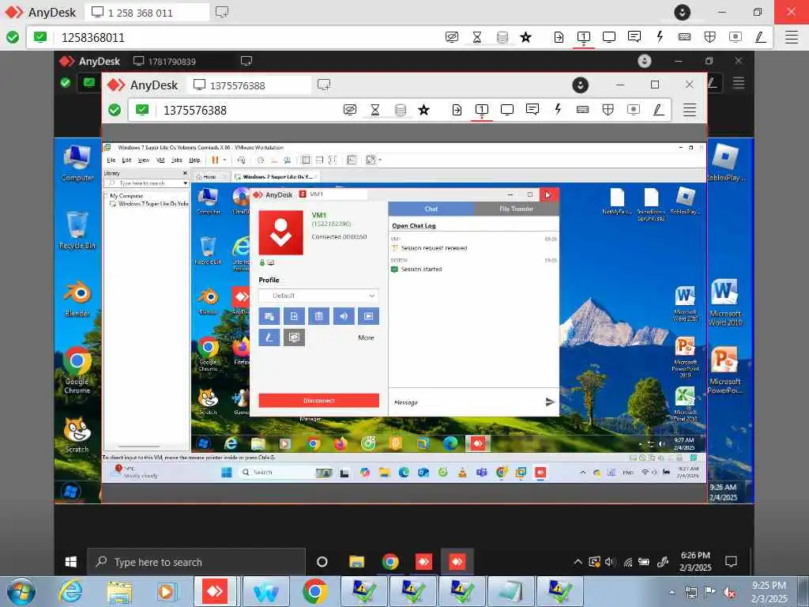This screenshot has height=607, width=809.
Task: Click shield permissions icon in outermost AnyDesk toolbar
Action: [710, 36]
